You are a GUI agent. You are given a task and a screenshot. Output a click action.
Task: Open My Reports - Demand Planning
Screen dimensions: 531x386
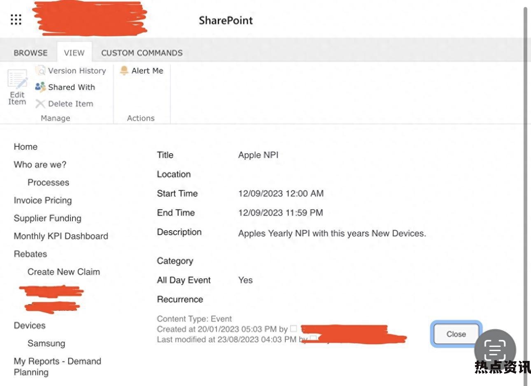[x=57, y=367]
